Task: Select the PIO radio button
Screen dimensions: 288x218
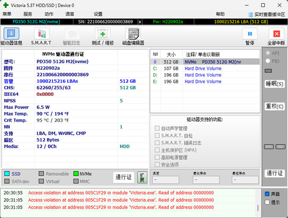Action: point(268,62)
